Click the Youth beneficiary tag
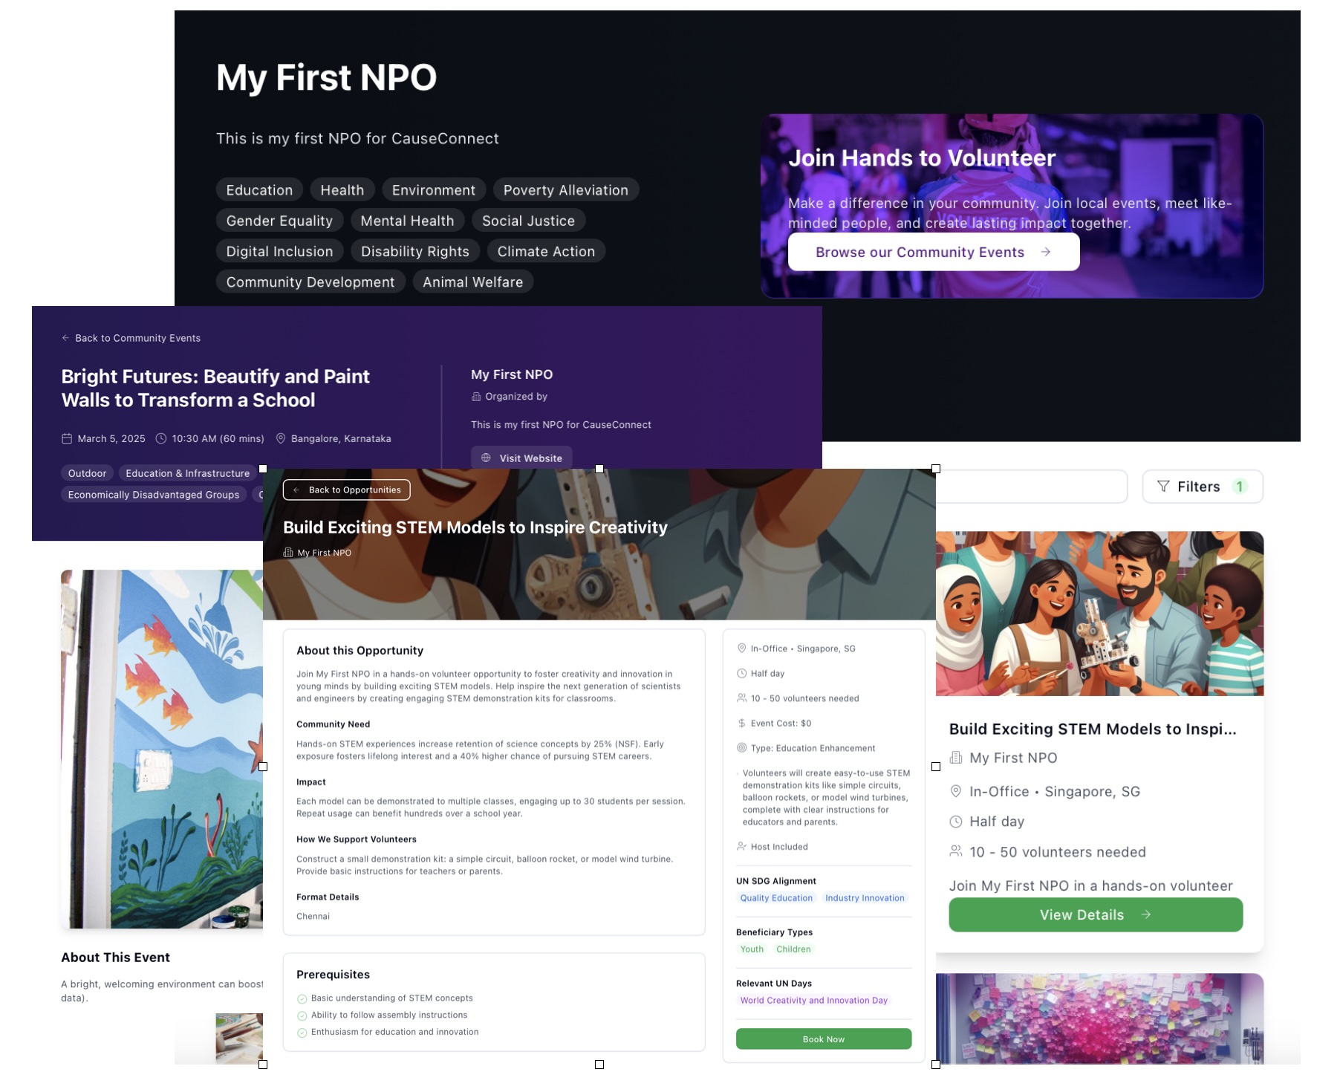1340x1092 pixels. click(752, 949)
